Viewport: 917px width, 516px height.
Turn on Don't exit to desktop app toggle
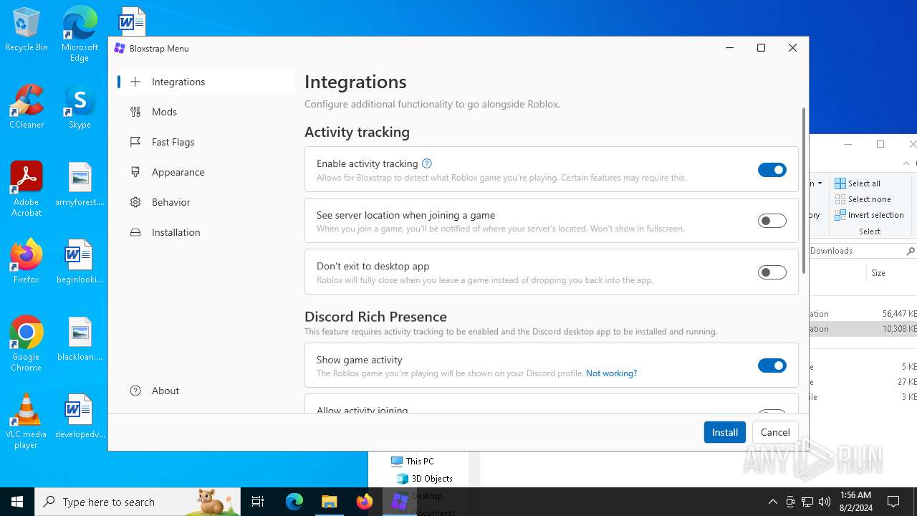click(772, 272)
